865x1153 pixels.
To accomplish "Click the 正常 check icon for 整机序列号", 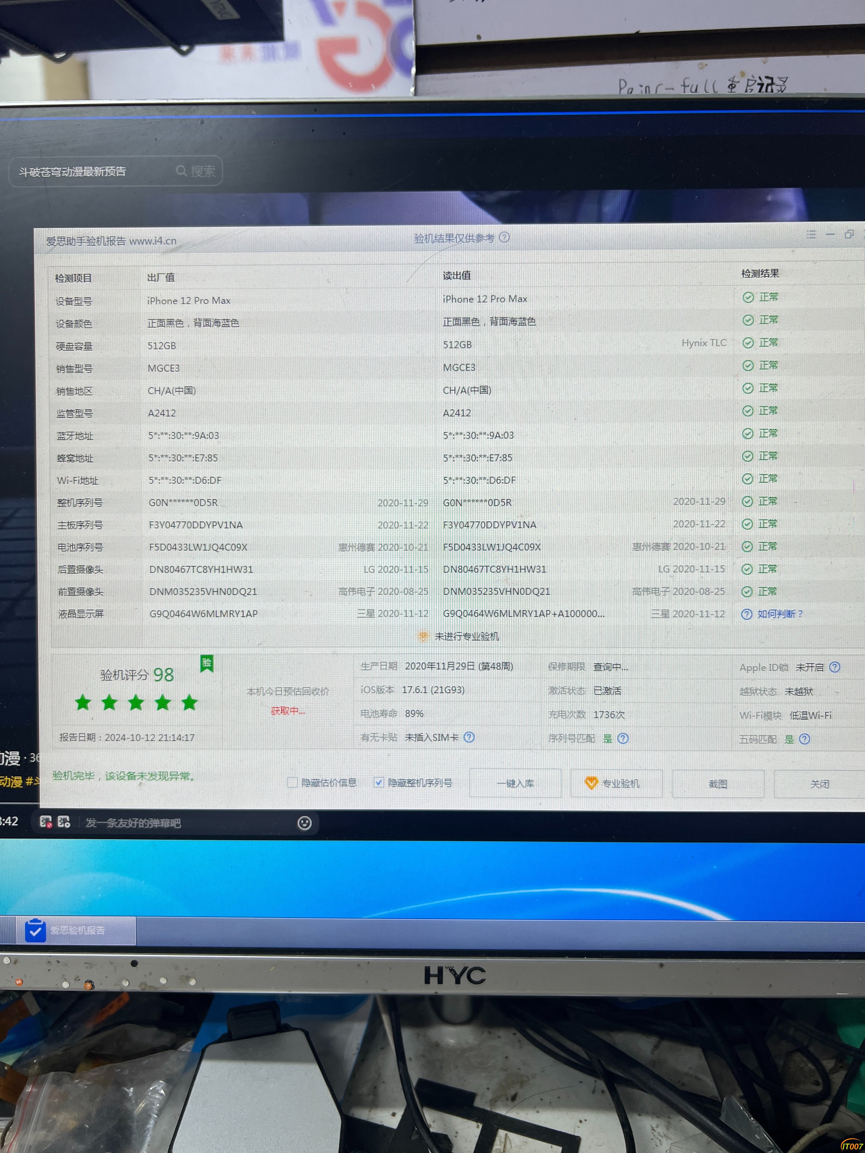I will click(x=748, y=502).
